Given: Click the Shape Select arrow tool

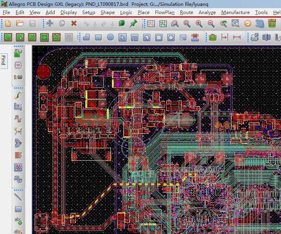Looking at the screenshot, I should [123, 38].
